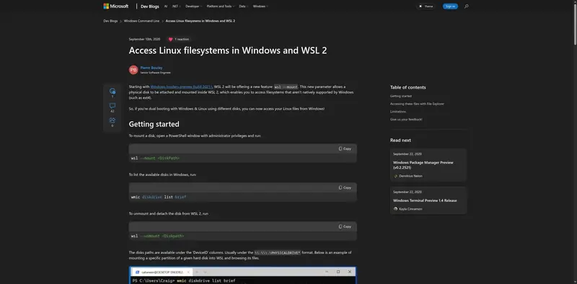Expand the Windows dropdown
Image resolution: width=577 pixels, height=284 pixels.
[260, 6]
